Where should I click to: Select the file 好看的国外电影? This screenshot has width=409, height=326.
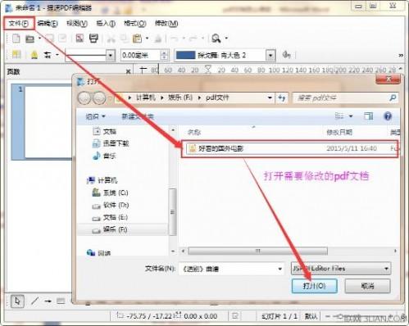(x=289, y=149)
